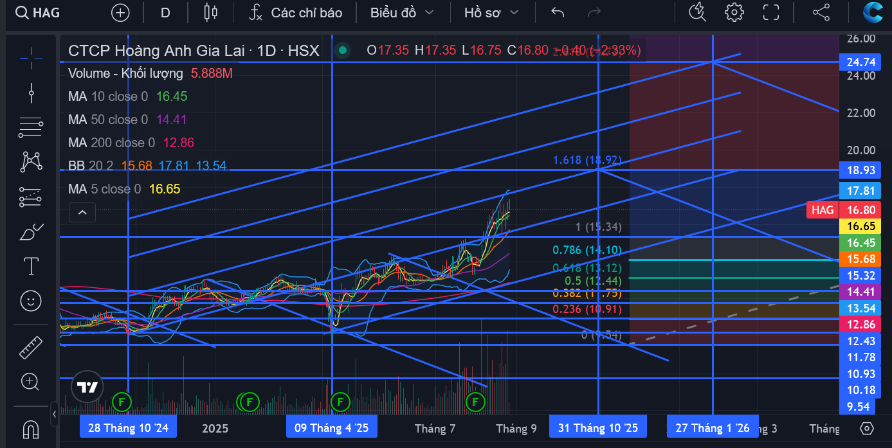Select the trend line drawing tool
The height and width of the screenshot is (448, 892).
point(31,93)
